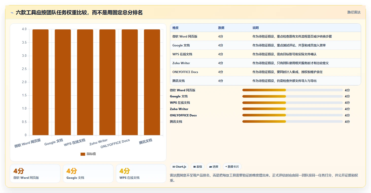Click the 维度 column header
371x193 pixels.
[175, 28]
